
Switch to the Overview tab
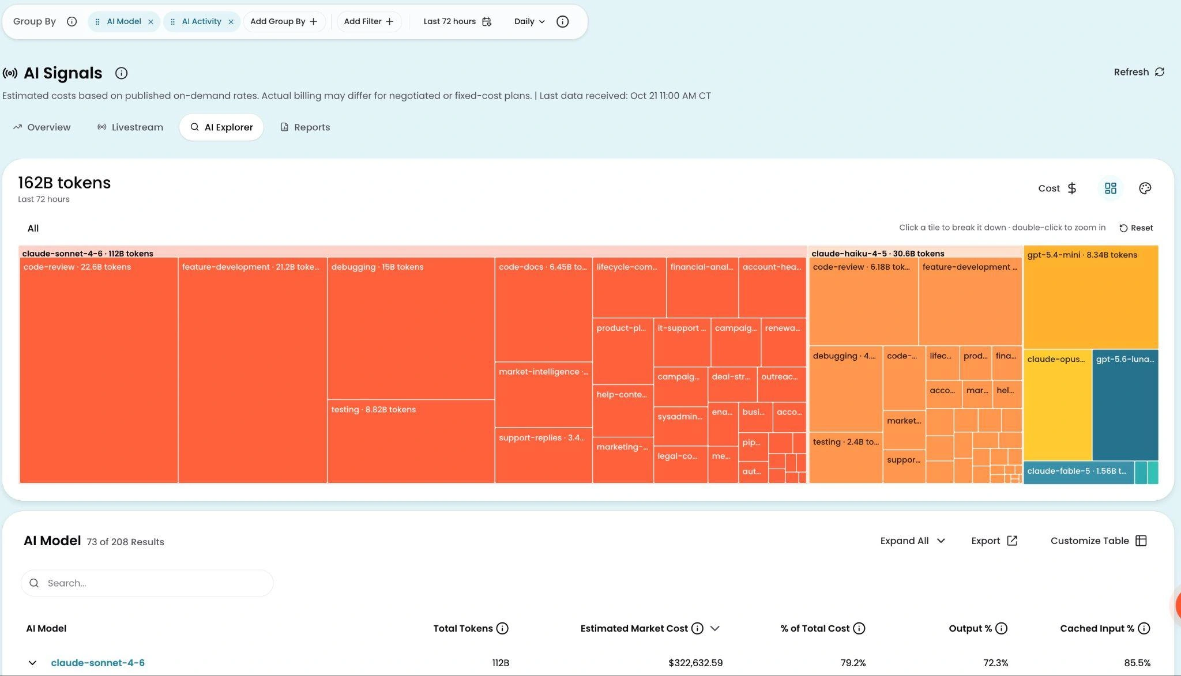click(42, 127)
